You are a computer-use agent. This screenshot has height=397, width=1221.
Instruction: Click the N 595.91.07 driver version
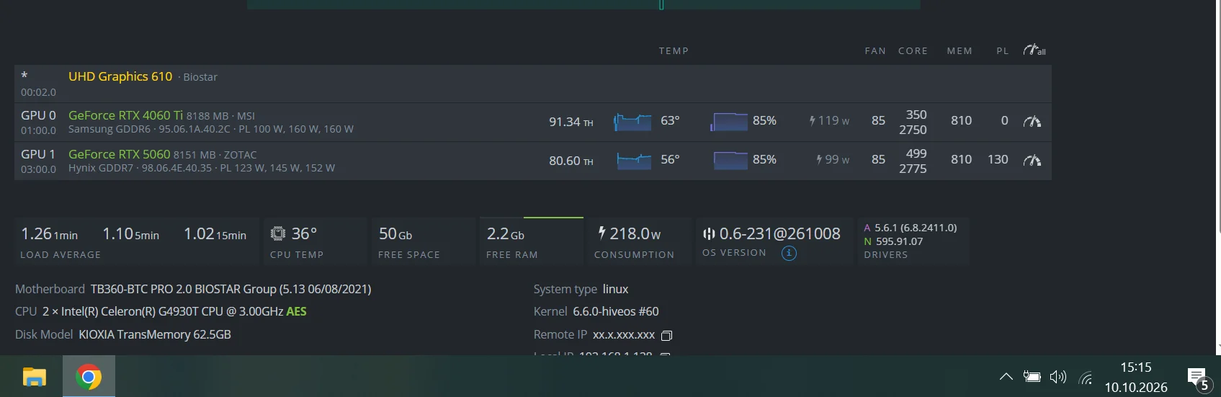pyautogui.click(x=893, y=241)
